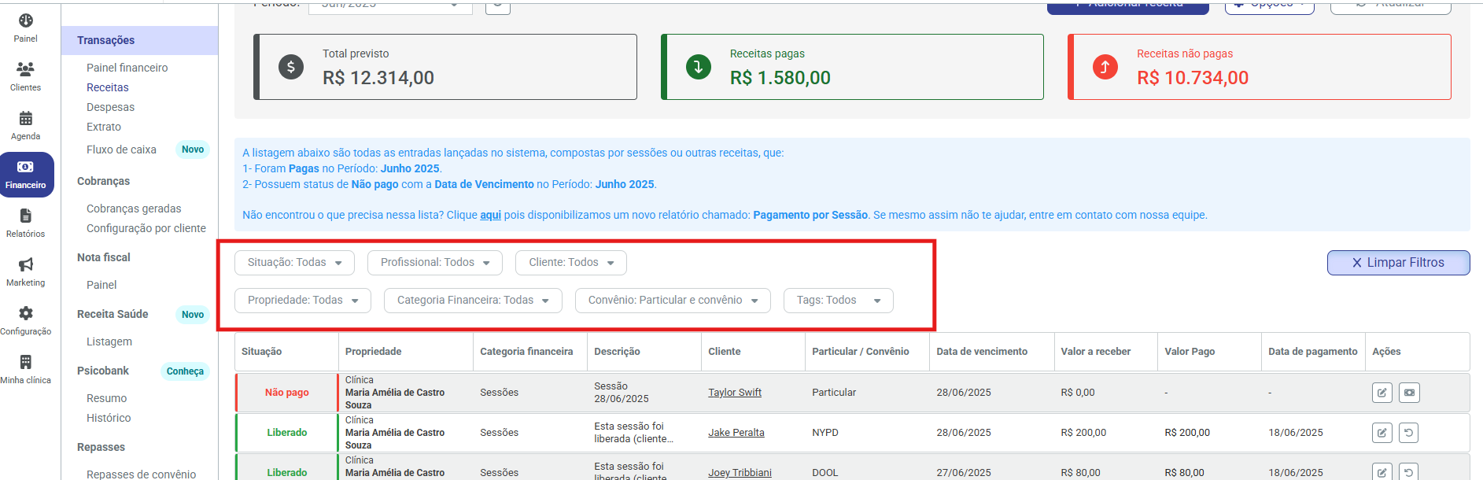Open the Cobranças section heading
The width and height of the screenshot is (1483, 480).
(103, 181)
